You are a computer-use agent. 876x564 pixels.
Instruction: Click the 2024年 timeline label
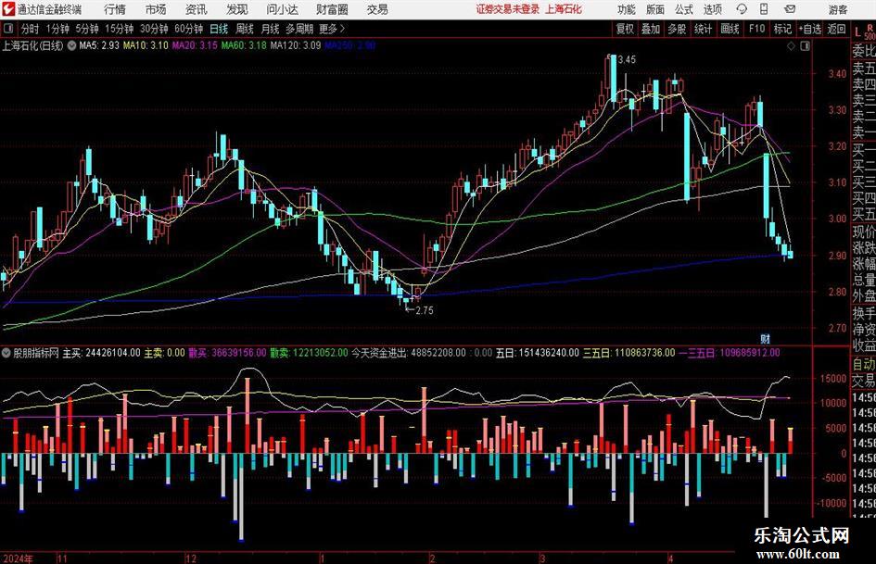18,558
